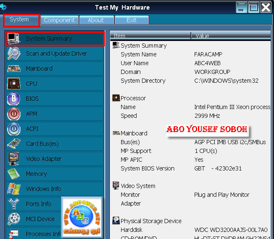This screenshot has height=239, width=274.
Task: Click the GBT - 42302e31 value
Action: (218, 168)
